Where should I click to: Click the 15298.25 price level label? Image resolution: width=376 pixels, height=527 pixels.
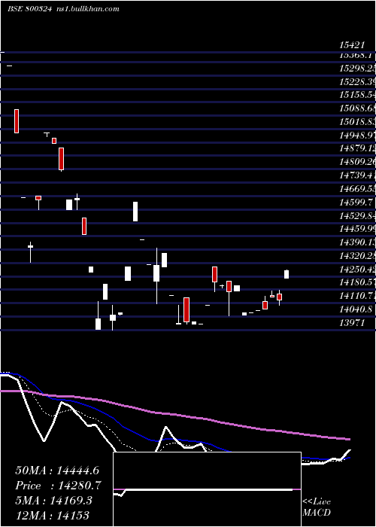[357, 69]
